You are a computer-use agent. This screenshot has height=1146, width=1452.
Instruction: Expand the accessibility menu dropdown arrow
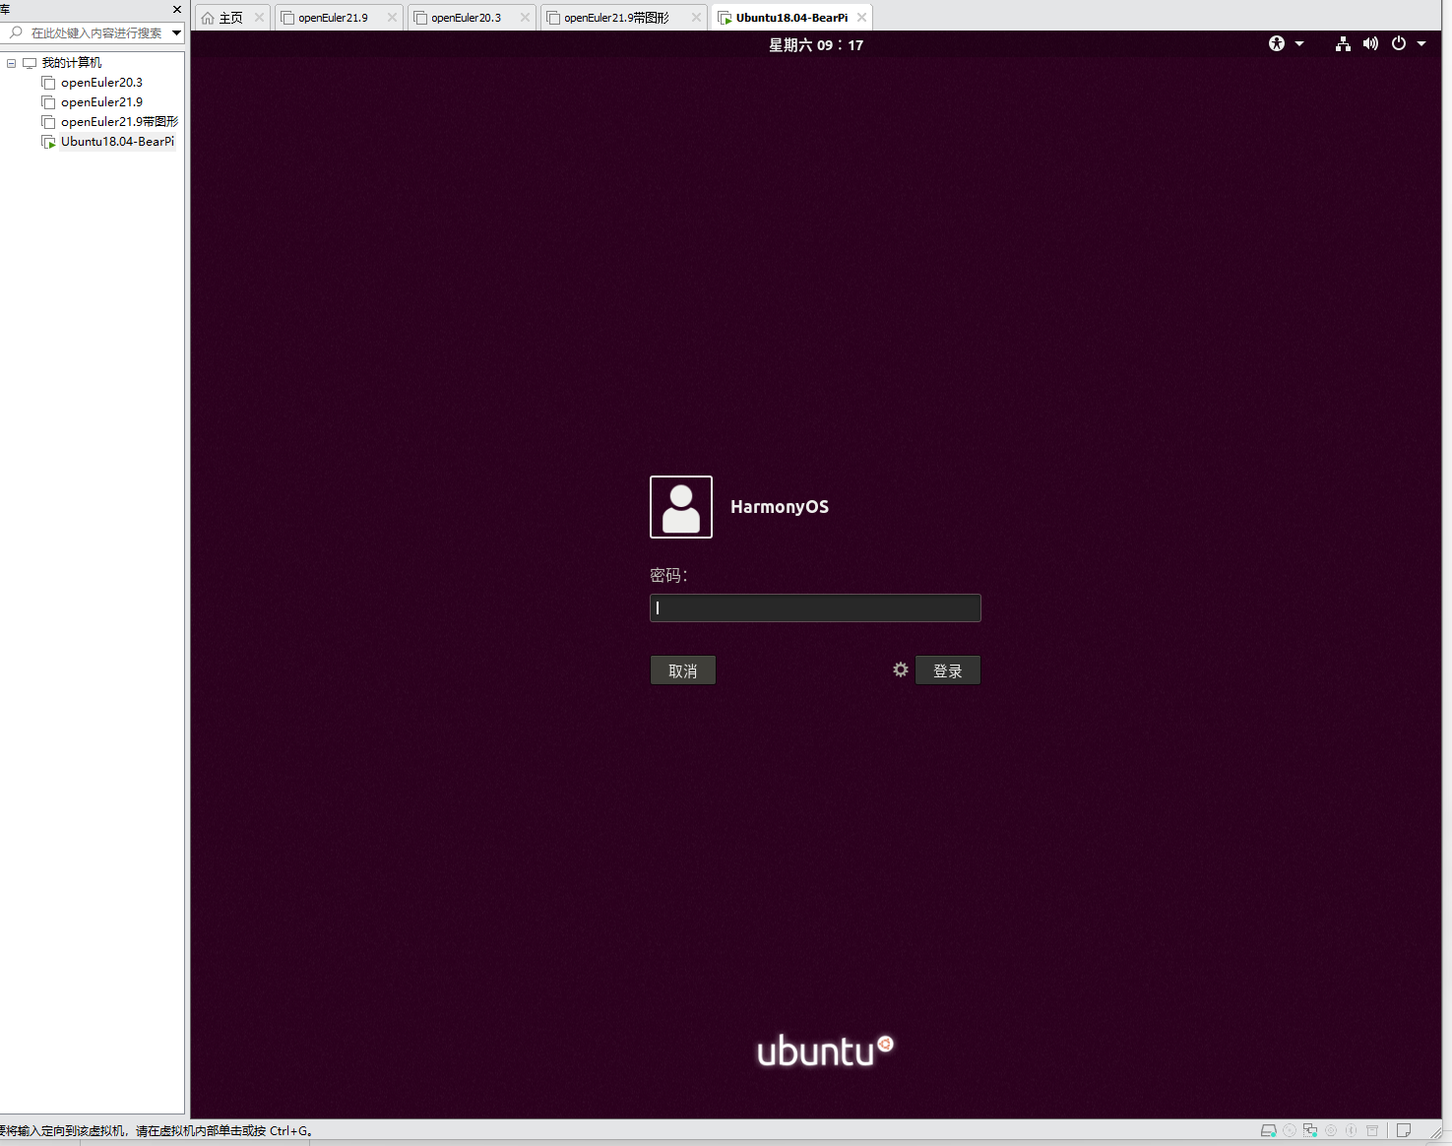click(x=1299, y=43)
